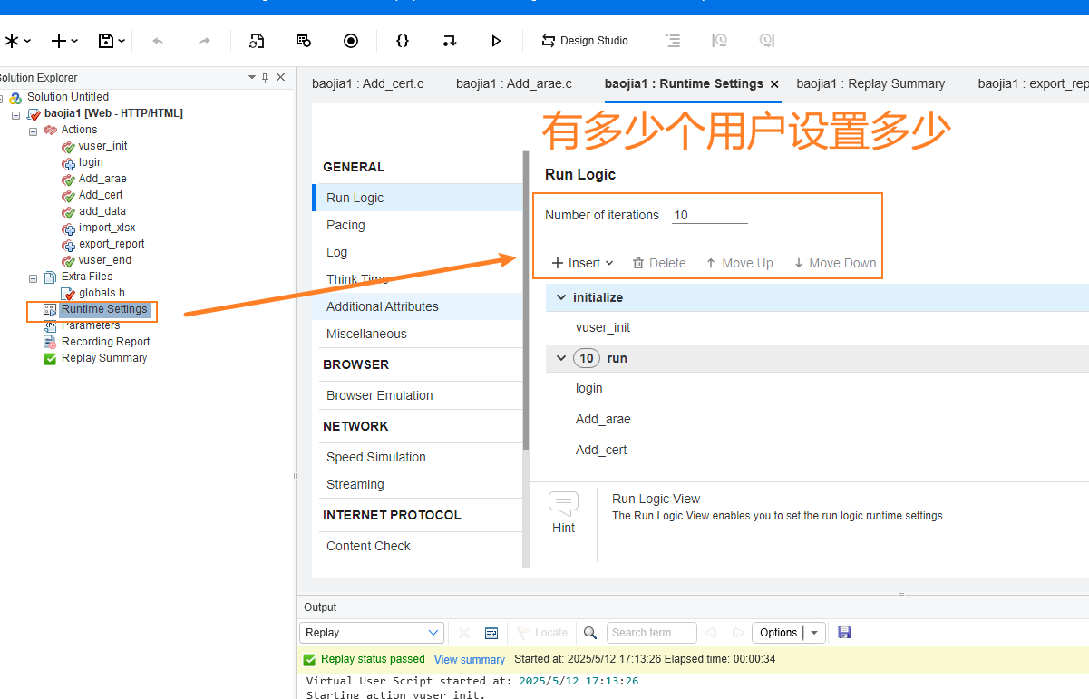Screen dimensions: 1089x699
Task: Start recording with the Record circle icon
Action: tap(351, 41)
